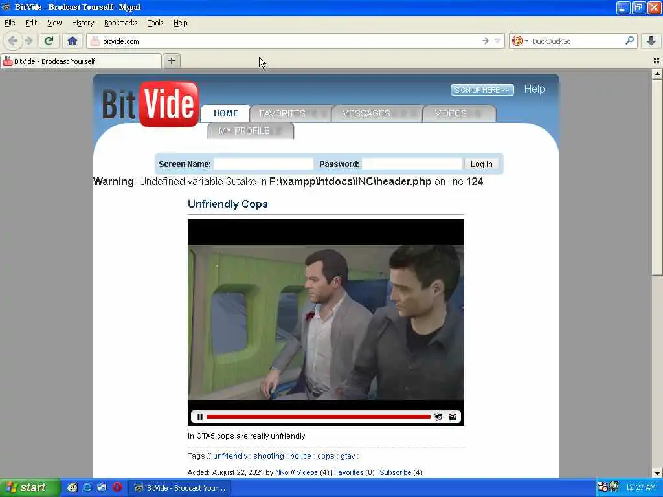Image resolution: width=663 pixels, height=497 pixels.
Task: Expand the address bar history dropdown
Action: (x=497, y=41)
